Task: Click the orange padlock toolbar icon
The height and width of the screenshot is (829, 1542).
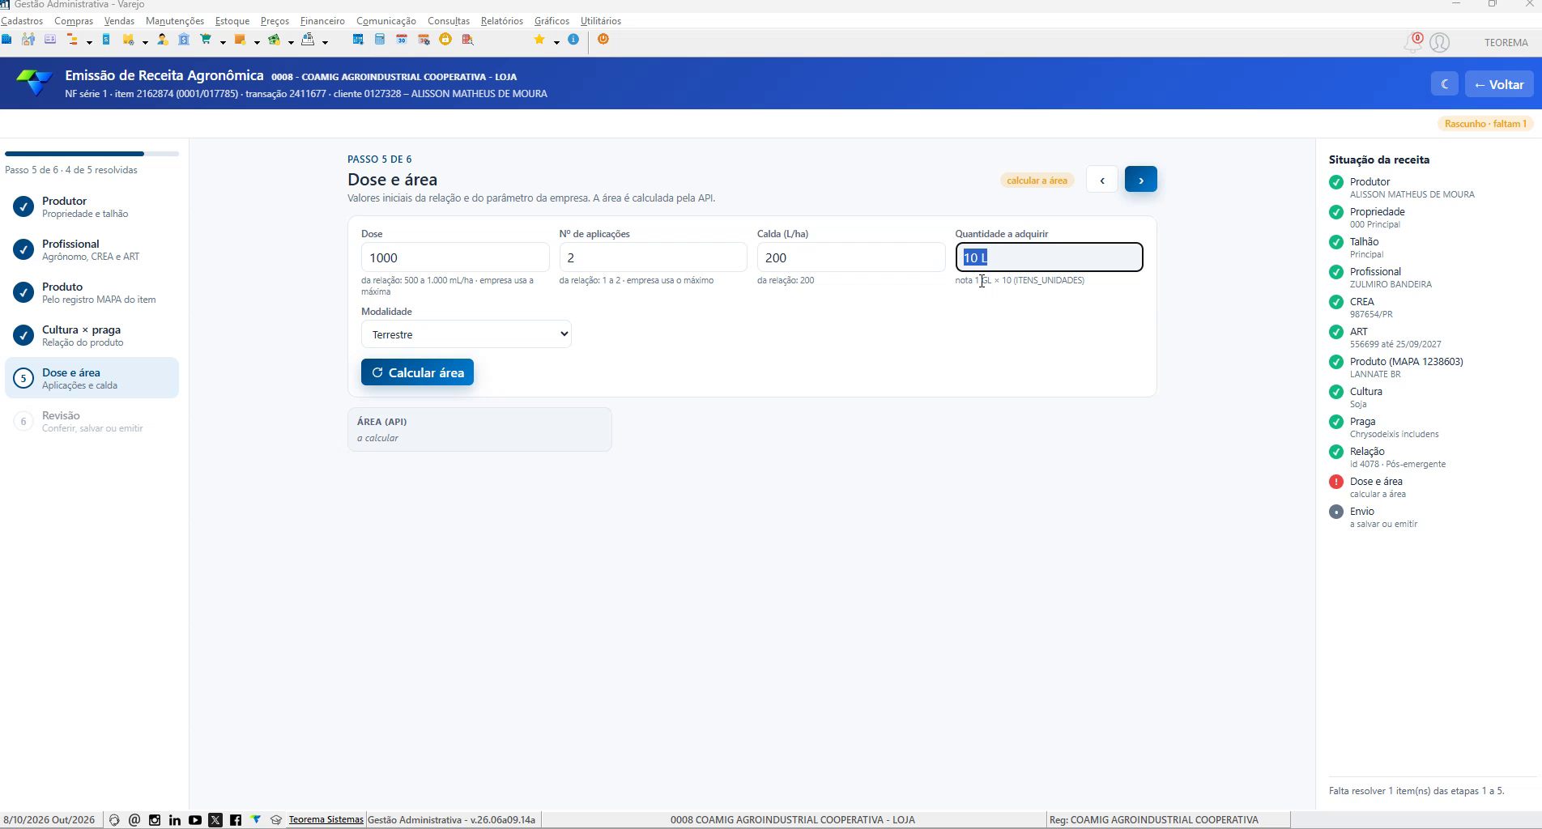Action: pos(445,40)
